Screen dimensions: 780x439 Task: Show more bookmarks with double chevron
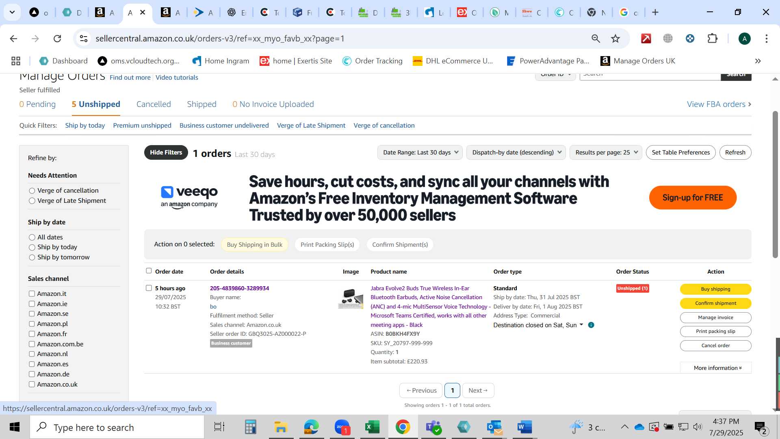coord(758,61)
